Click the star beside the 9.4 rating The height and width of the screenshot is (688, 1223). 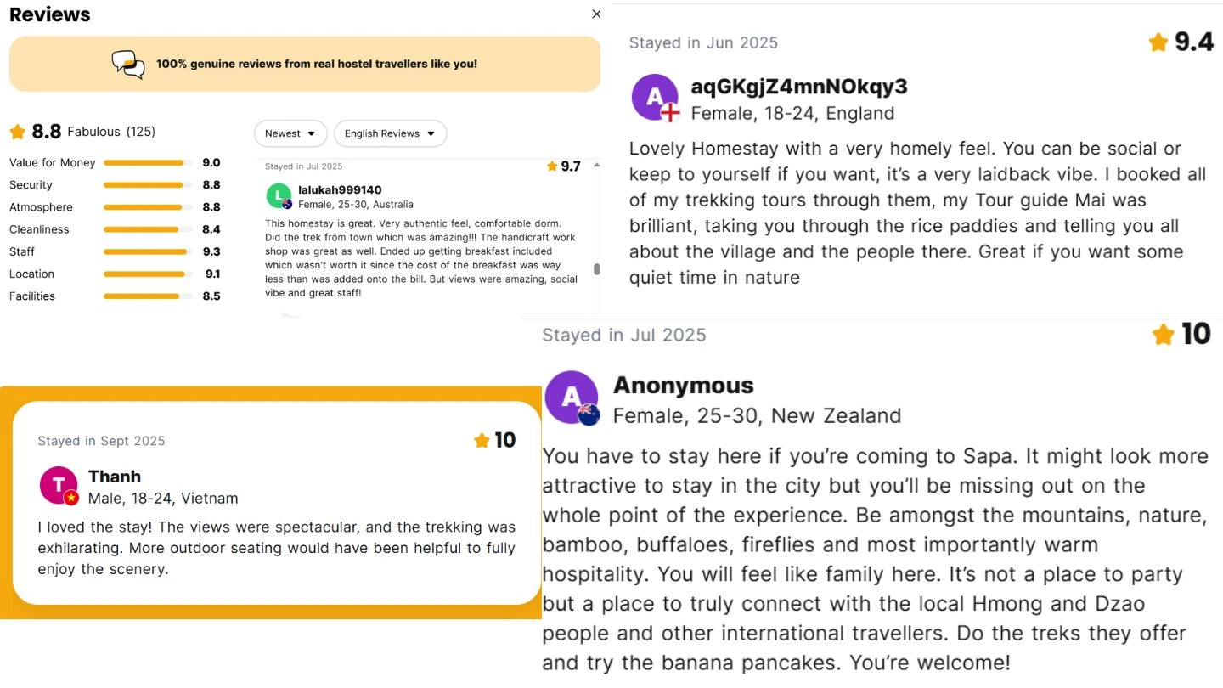tap(1158, 42)
